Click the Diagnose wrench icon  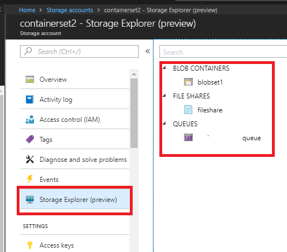30,159
